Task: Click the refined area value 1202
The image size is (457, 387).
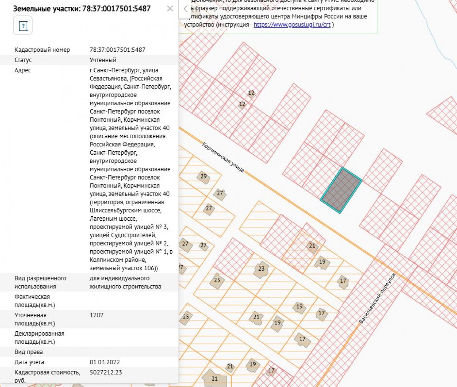Action: point(96,315)
